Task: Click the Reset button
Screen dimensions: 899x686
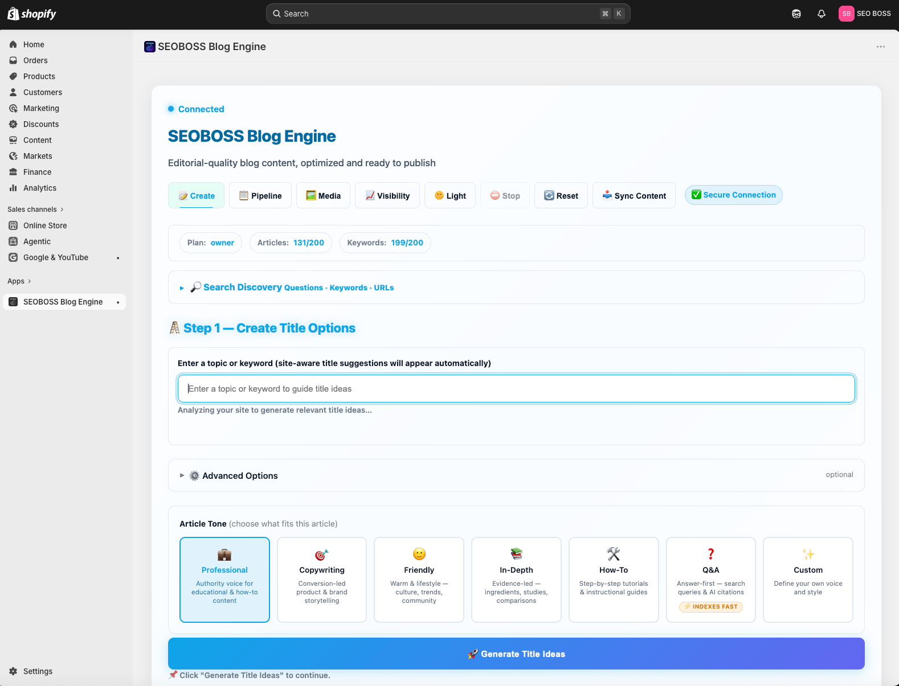Action: pos(561,195)
